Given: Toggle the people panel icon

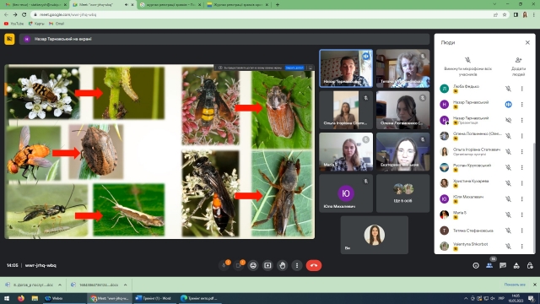Looking at the screenshot, I should [489, 265].
